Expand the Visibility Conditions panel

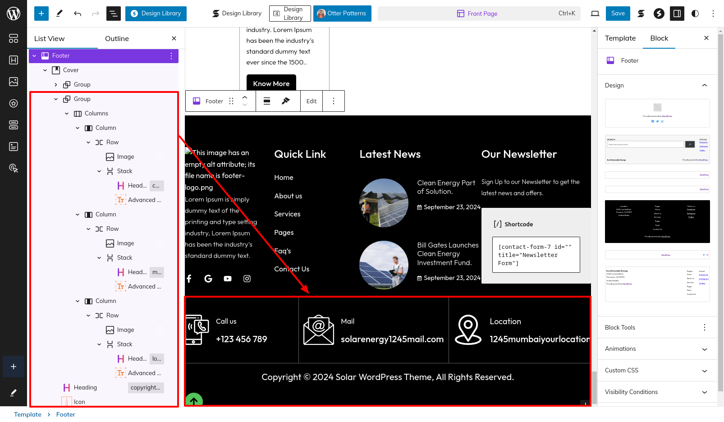click(x=704, y=392)
